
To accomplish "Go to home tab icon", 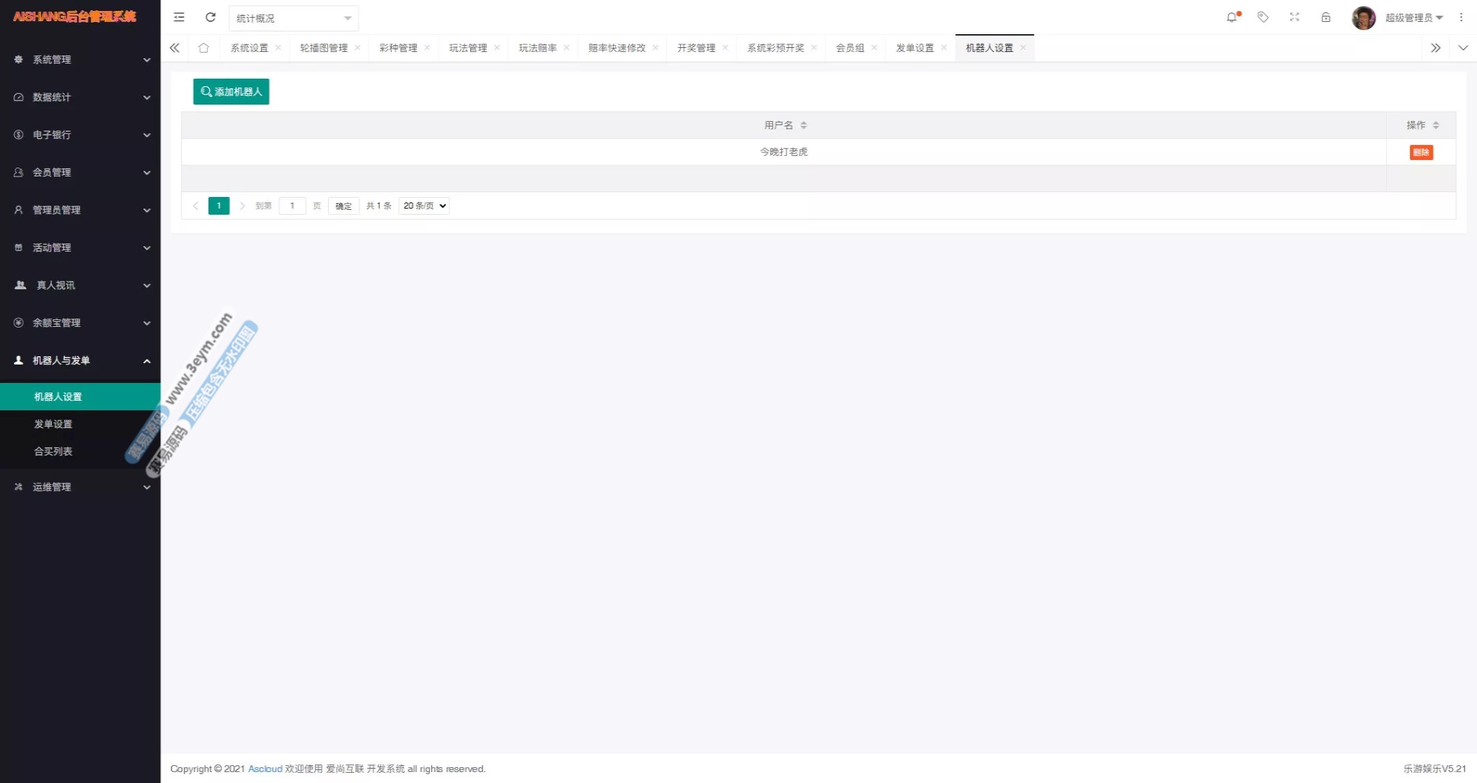I will (x=204, y=48).
